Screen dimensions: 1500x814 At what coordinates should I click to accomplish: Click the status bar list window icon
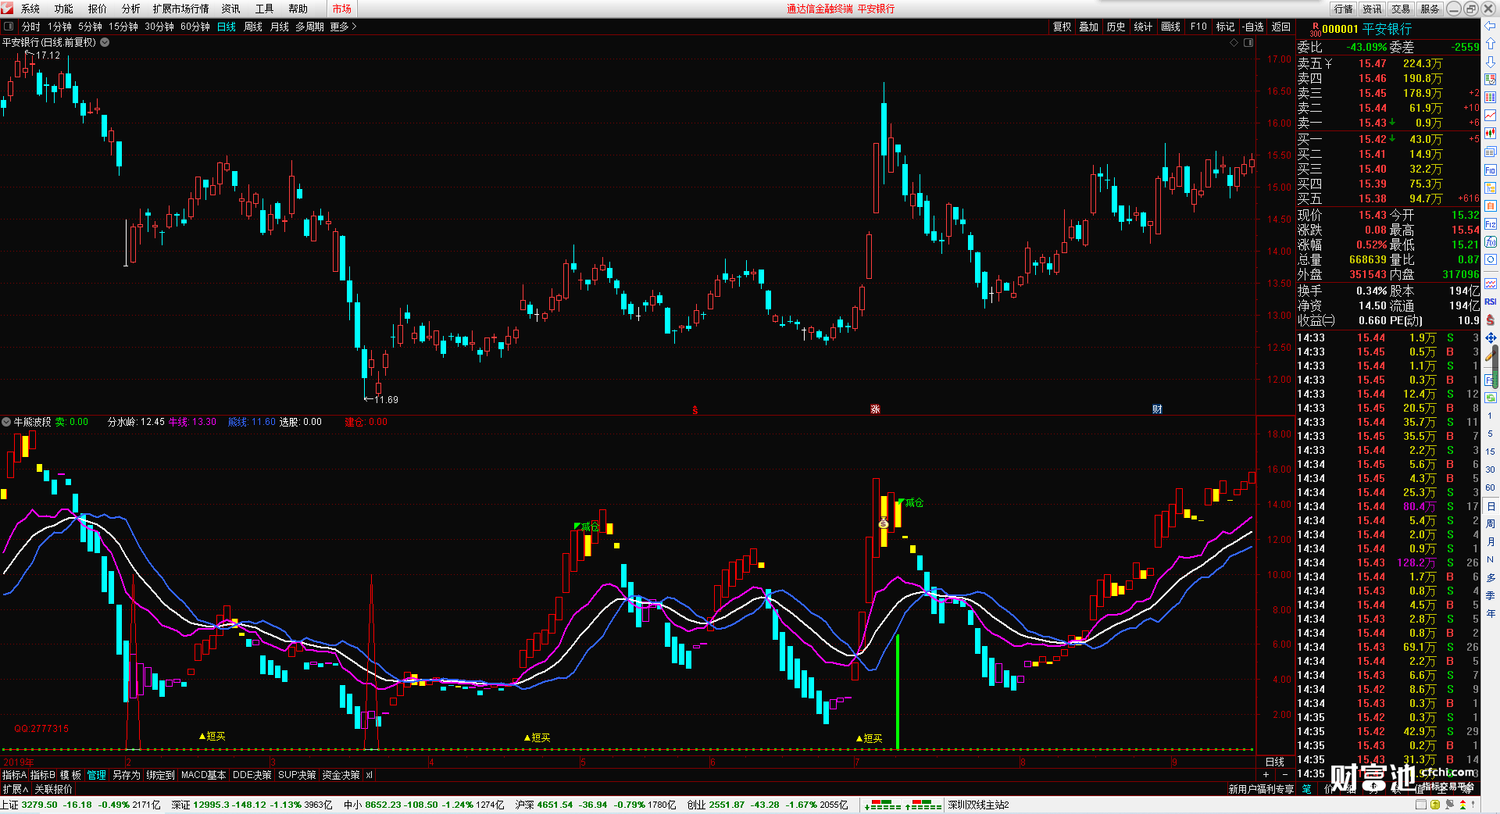click(x=1421, y=805)
